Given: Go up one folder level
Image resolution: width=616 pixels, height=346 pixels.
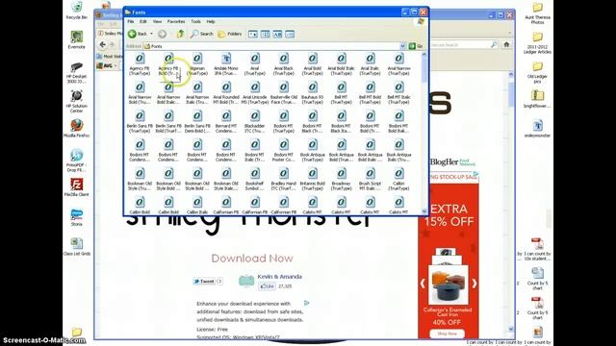Looking at the screenshot, I should click(x=180, y=35).
